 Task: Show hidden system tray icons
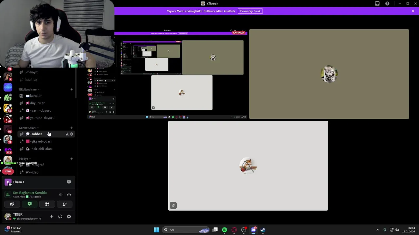(377, 230)
